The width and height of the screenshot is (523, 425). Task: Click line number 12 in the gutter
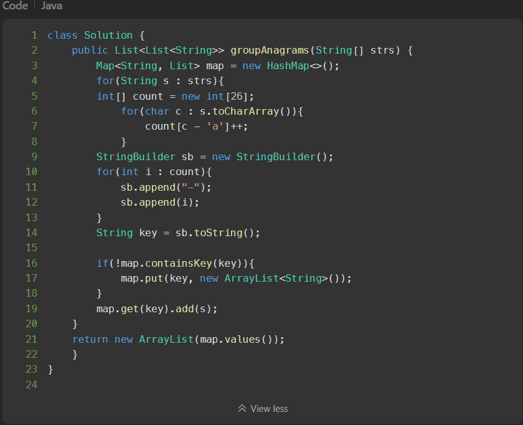(x=31, y=202)
